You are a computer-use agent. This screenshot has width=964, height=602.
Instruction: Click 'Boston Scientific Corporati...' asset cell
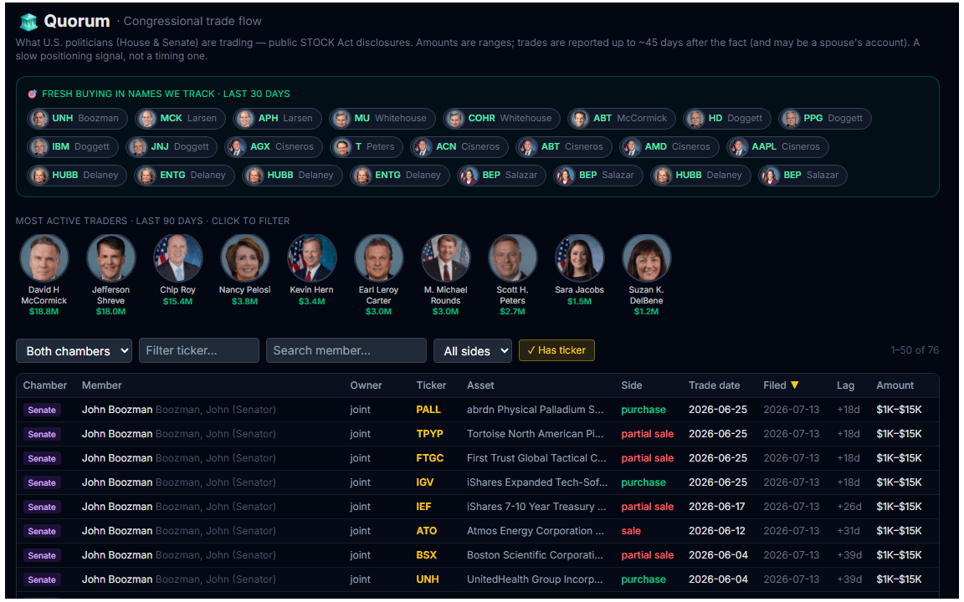[x=535, y=555]
